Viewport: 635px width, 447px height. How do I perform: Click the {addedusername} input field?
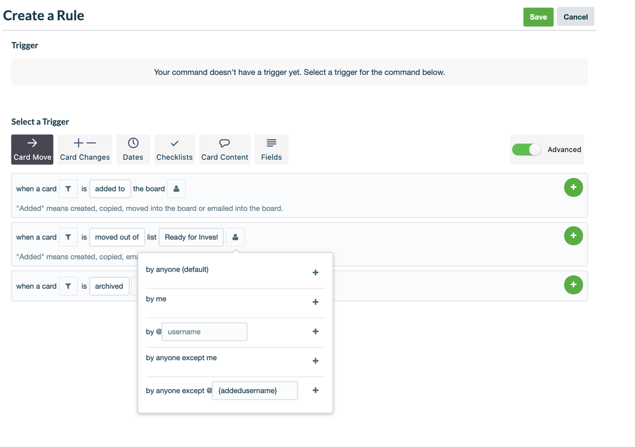255,390
